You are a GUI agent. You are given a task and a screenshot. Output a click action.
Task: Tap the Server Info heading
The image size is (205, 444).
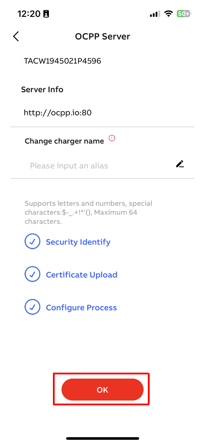(42, 89)
